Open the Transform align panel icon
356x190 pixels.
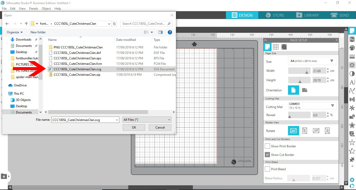pyautogui.click(x=352, y=99)
